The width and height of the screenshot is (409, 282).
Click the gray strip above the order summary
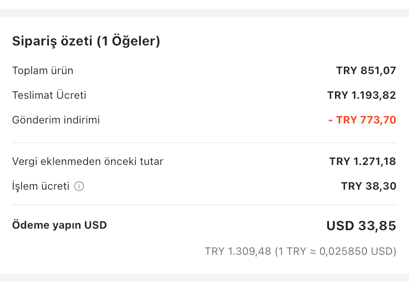click(x=204, y=13)
